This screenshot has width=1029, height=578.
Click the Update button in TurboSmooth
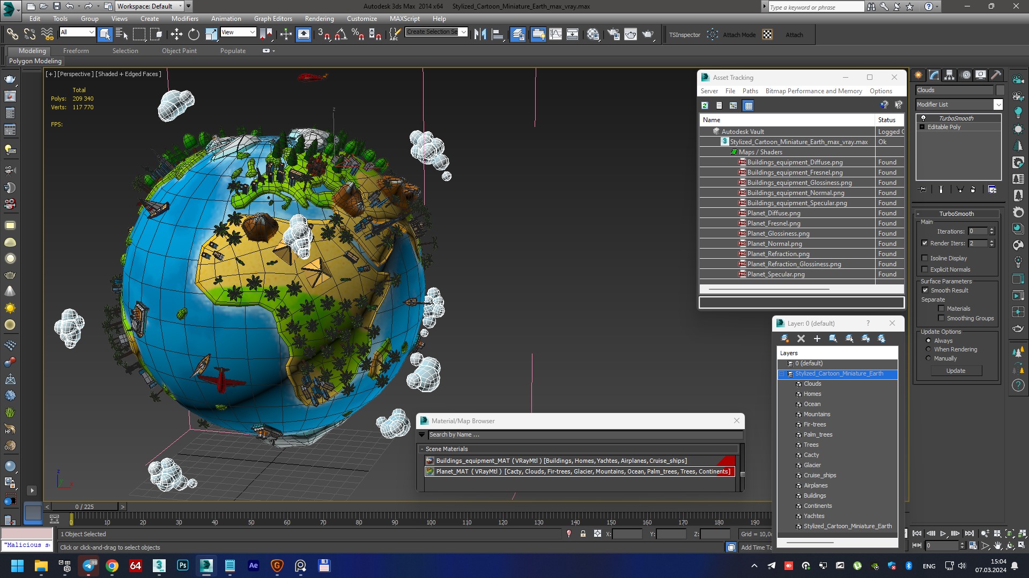click(x=956, y=371)
